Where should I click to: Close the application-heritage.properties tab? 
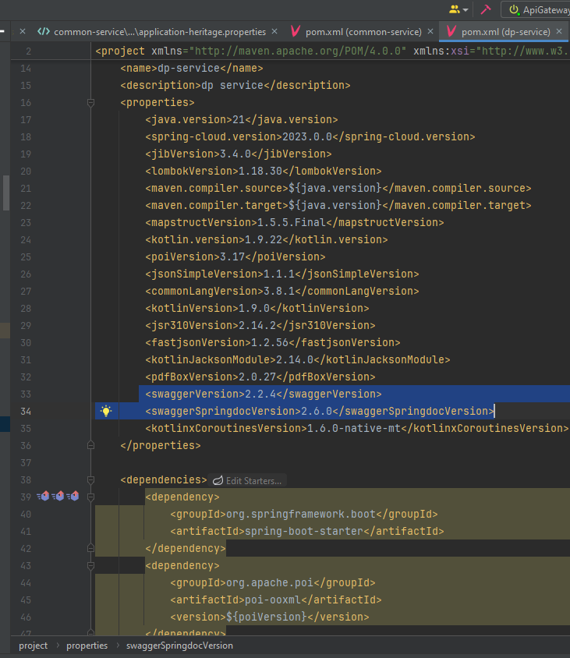[274, 31]
